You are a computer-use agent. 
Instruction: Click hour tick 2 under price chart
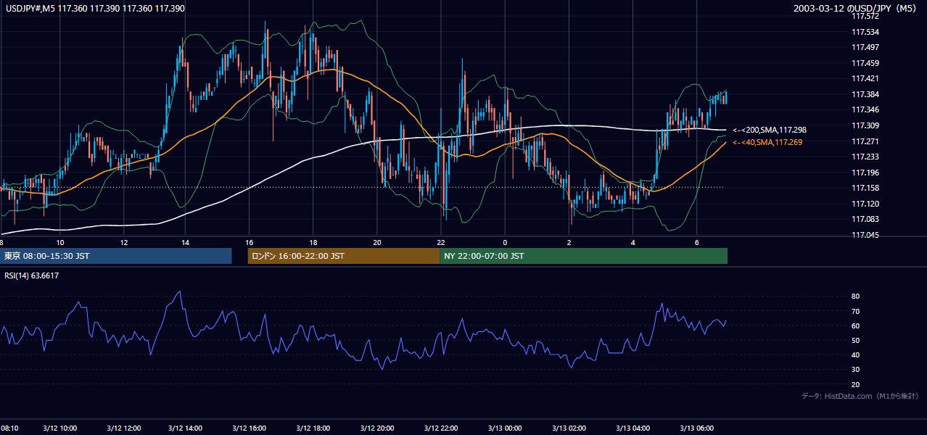click(x=569, y=242)
